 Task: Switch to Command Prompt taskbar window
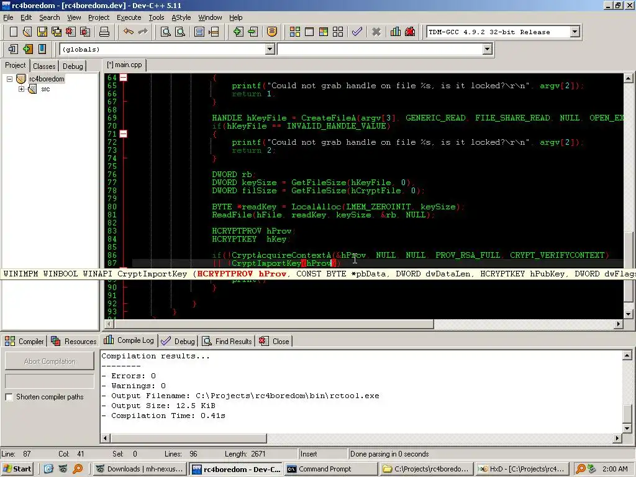click(x=331, y=469)
